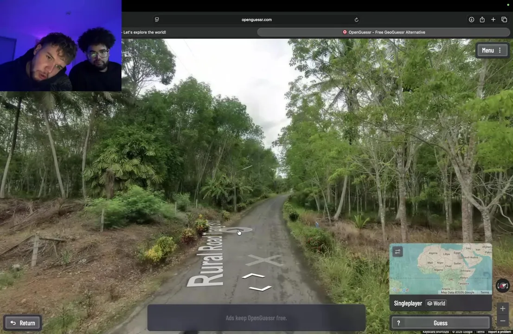Screen dimensions: 513x334
Task: Open a new browser tab
Action: point(493,19)
